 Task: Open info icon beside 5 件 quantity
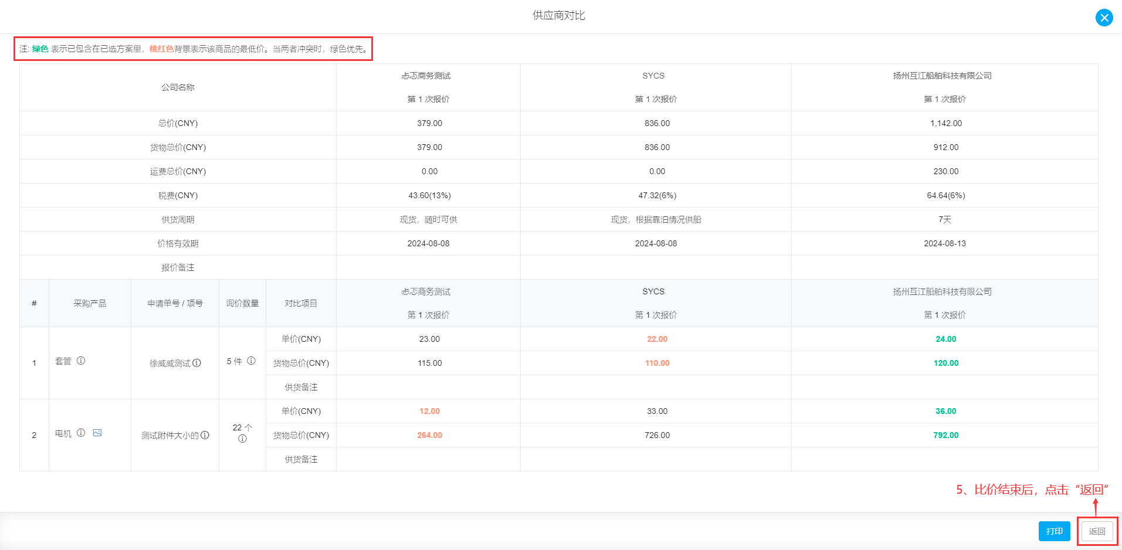pyautogui.click(x=251, y=361)
